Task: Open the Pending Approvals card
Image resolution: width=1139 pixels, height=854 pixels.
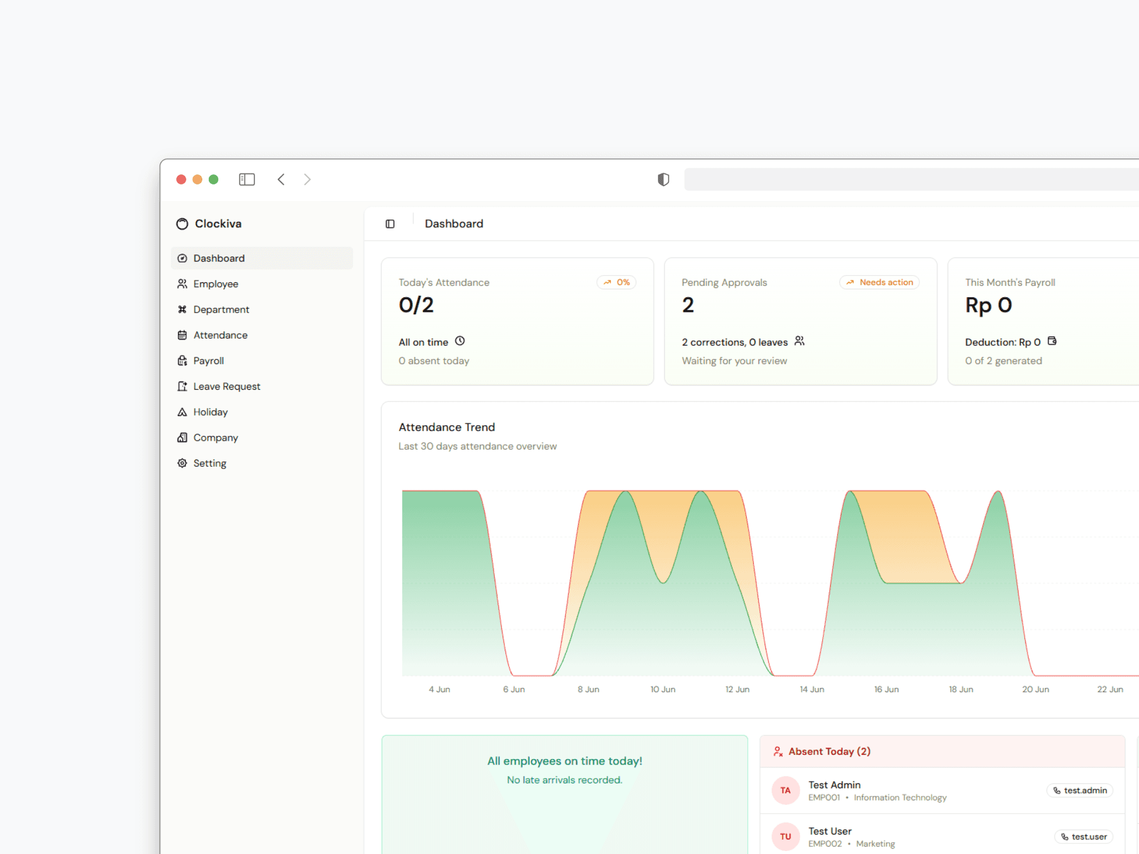Action: (801, 321)
